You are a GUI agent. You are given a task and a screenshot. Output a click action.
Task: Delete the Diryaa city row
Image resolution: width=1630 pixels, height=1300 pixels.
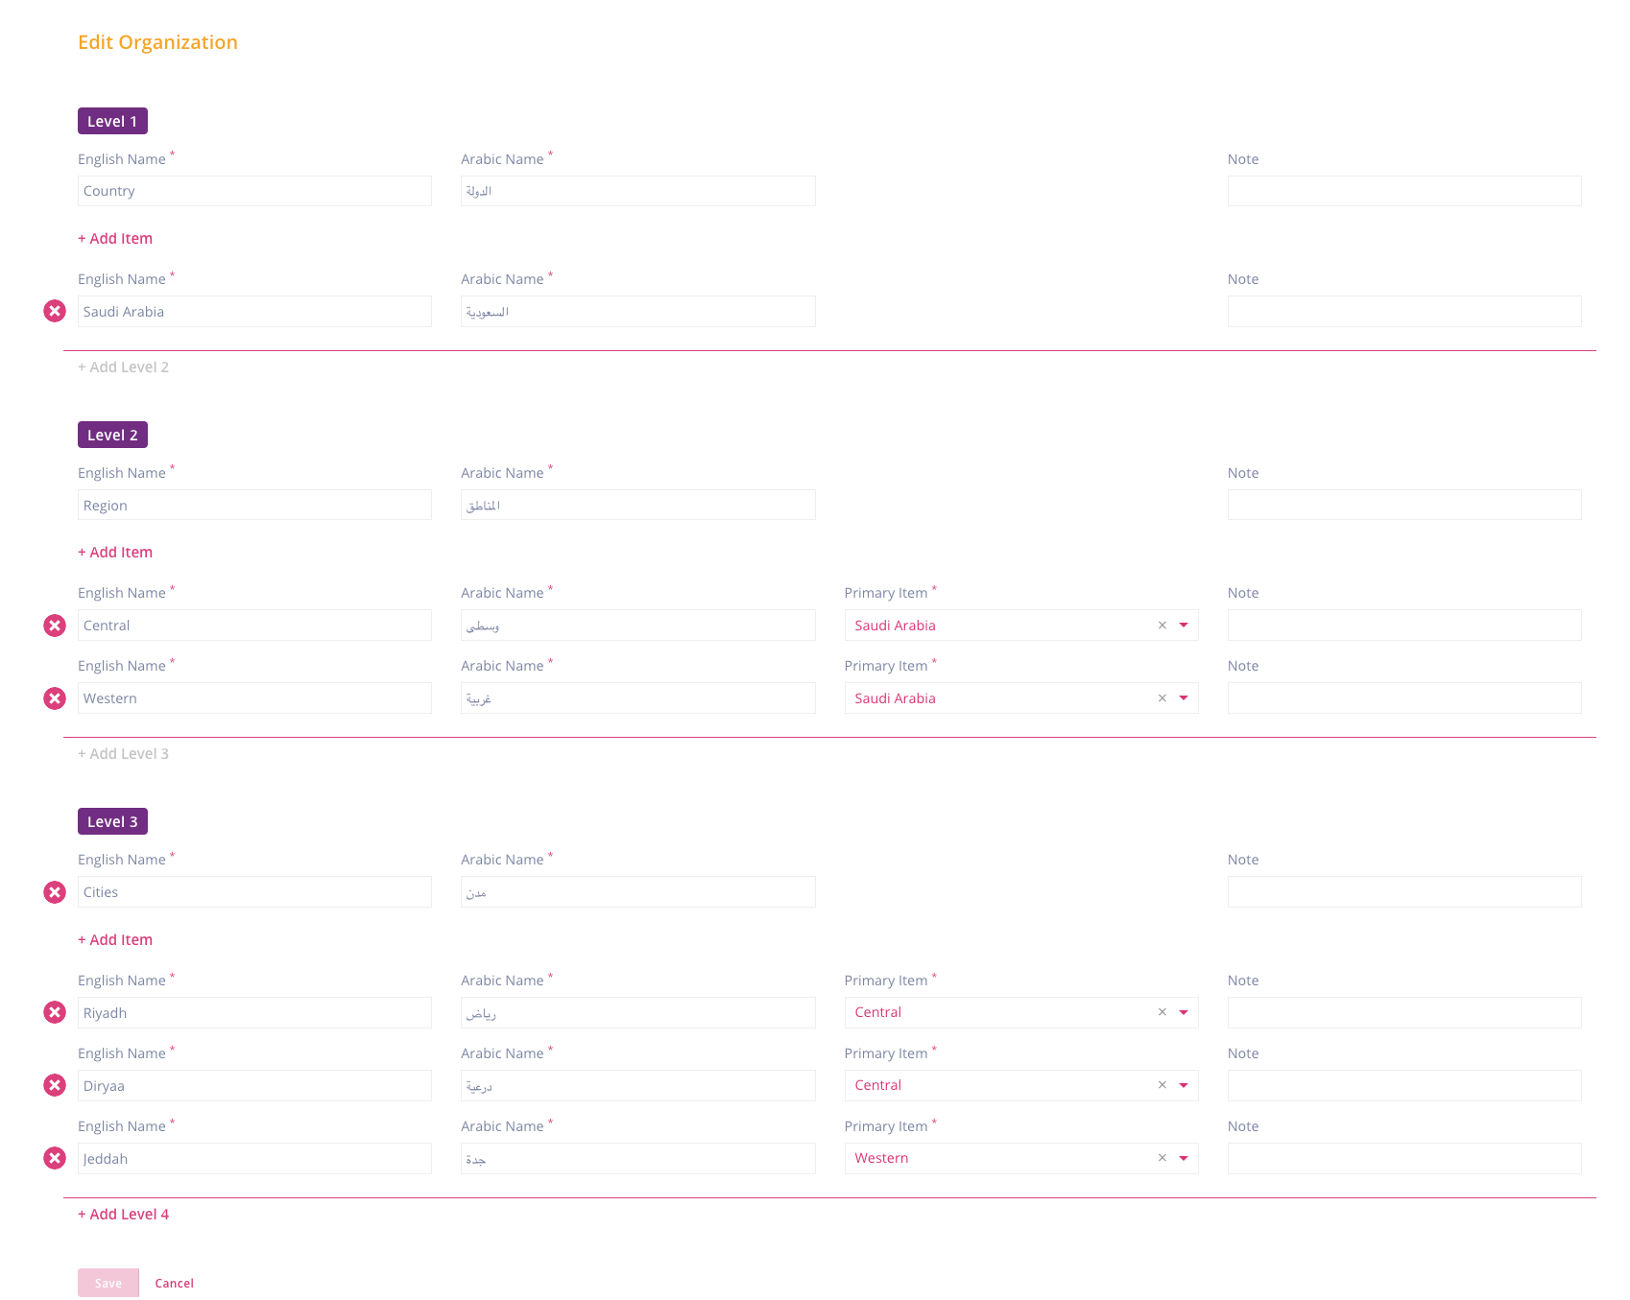pyautogui.click(x=55, y=1085)
